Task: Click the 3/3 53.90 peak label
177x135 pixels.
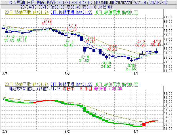Action: coord(72,27)
